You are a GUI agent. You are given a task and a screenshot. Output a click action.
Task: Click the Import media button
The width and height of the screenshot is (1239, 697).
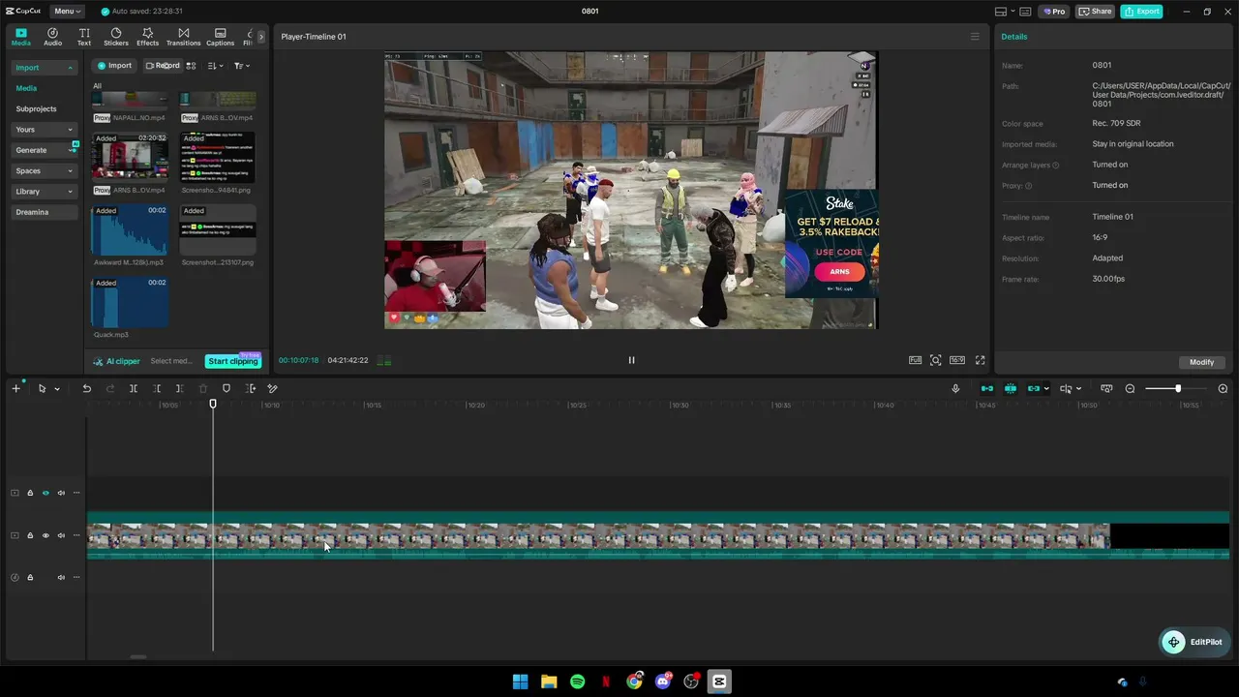click(114, 66)
